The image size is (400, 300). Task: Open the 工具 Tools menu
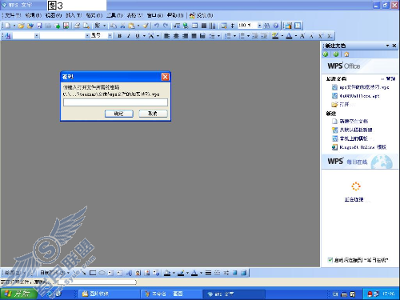(x=114, y=15)
